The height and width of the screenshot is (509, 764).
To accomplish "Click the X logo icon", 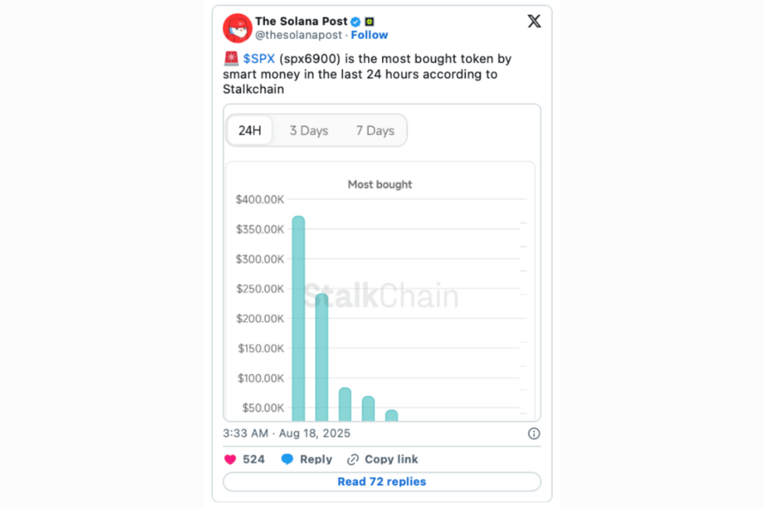I will pyautogui.click(x=534, y=22).
